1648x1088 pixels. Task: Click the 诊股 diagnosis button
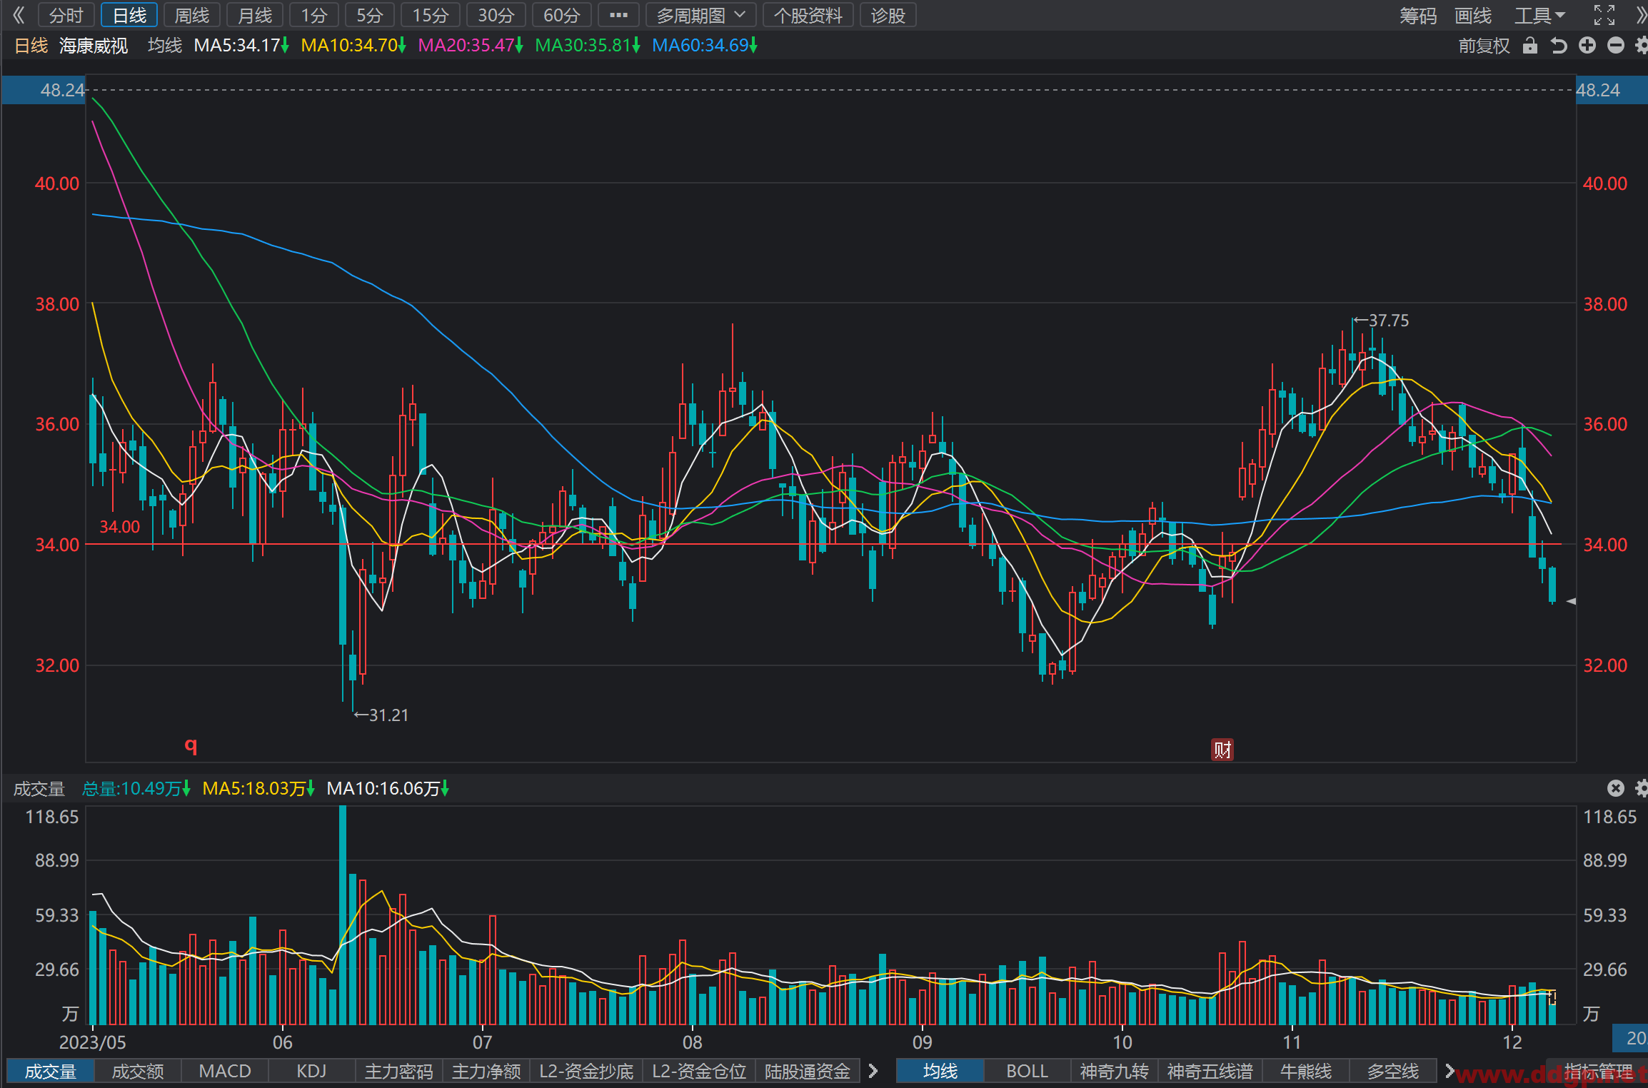coord(888,15)
